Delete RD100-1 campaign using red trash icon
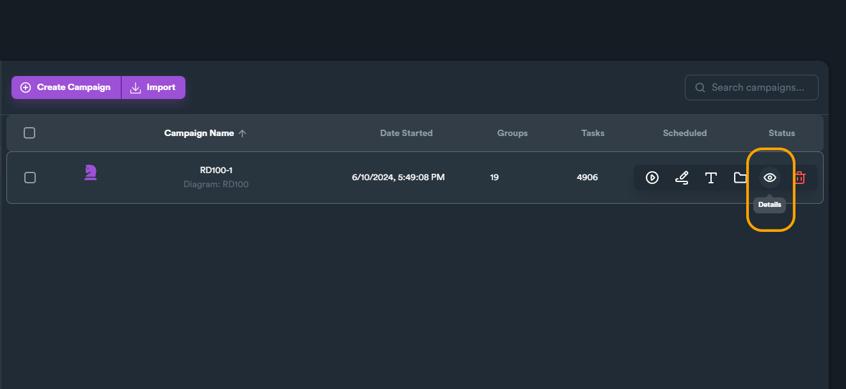 click(x=799, y=178)
